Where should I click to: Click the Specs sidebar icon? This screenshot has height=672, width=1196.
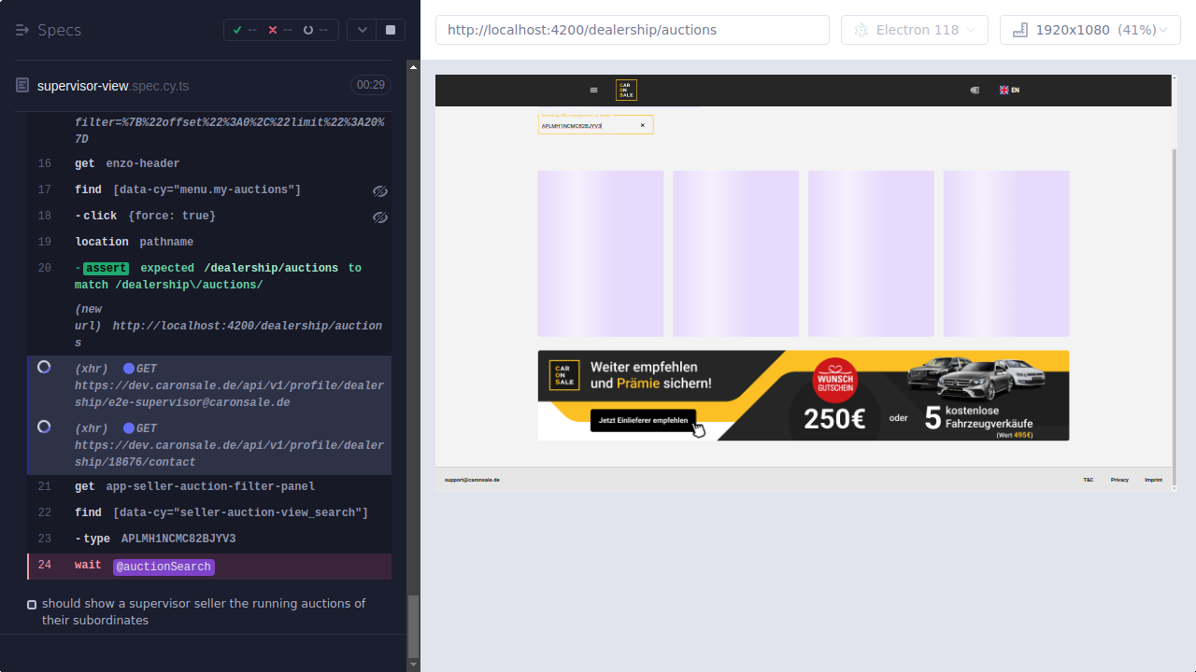pos(21,29)
